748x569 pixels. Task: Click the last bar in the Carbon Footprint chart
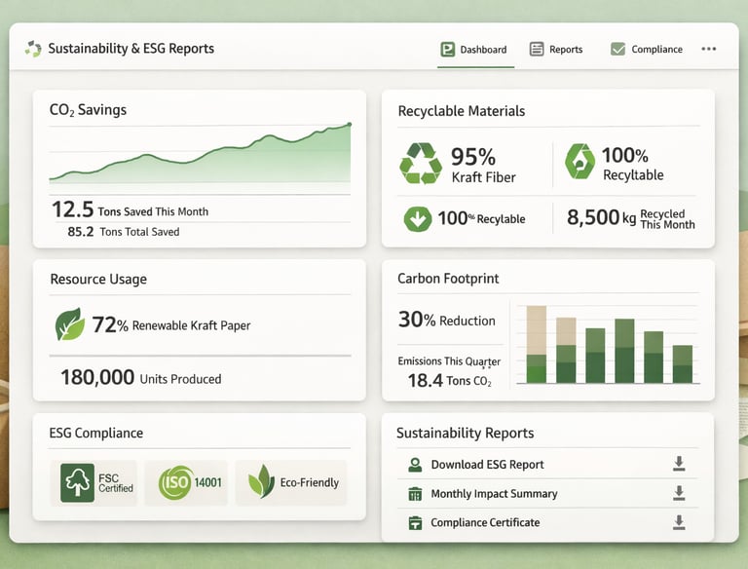point(683,363)
